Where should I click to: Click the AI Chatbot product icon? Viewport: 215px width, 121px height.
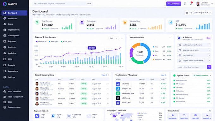click(118, 84)
